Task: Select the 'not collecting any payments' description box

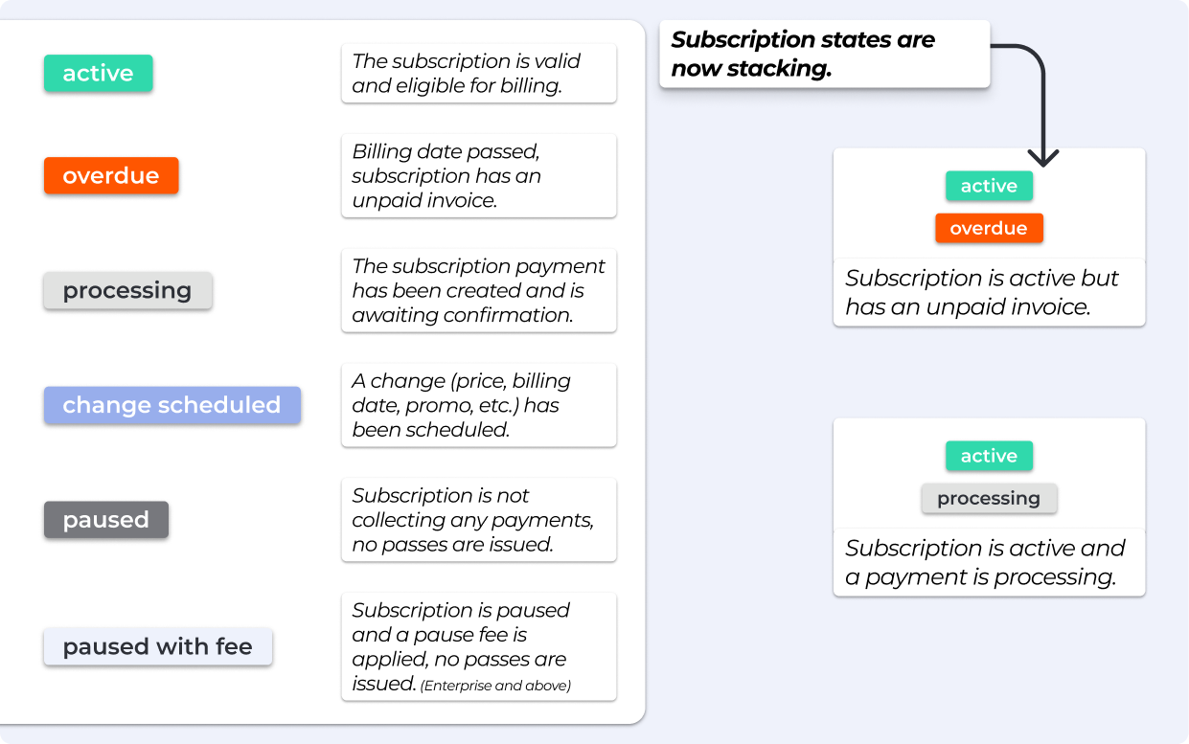Action: click(478, 520)
